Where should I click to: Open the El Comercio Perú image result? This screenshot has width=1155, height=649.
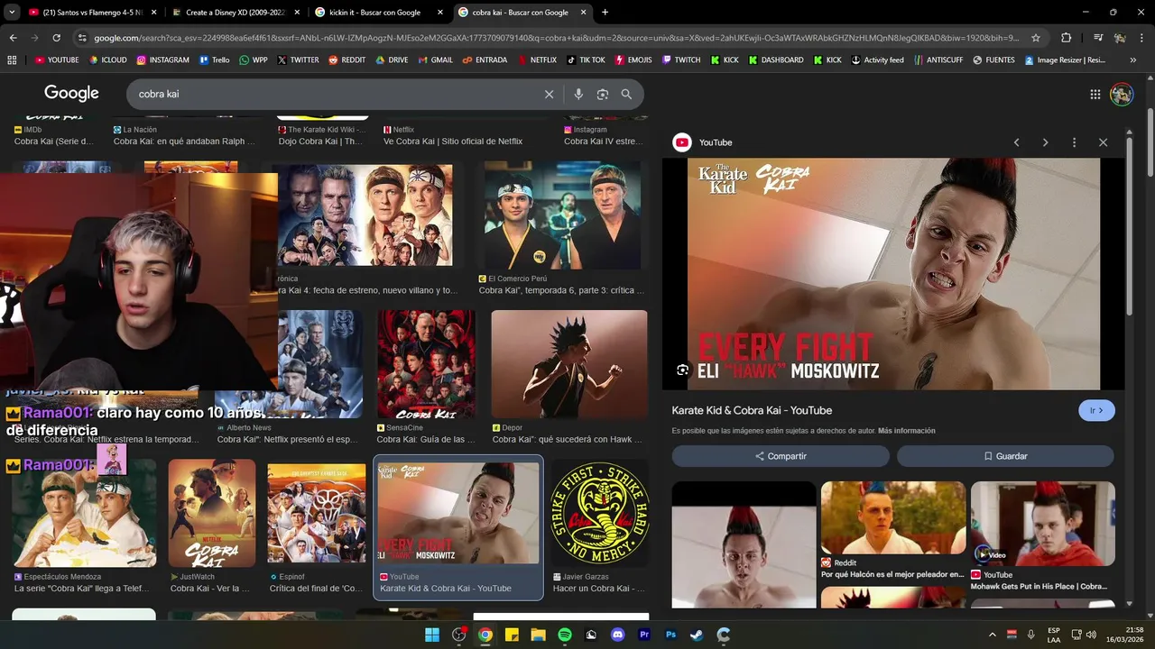pyautogui.click(x=563, y=215)
